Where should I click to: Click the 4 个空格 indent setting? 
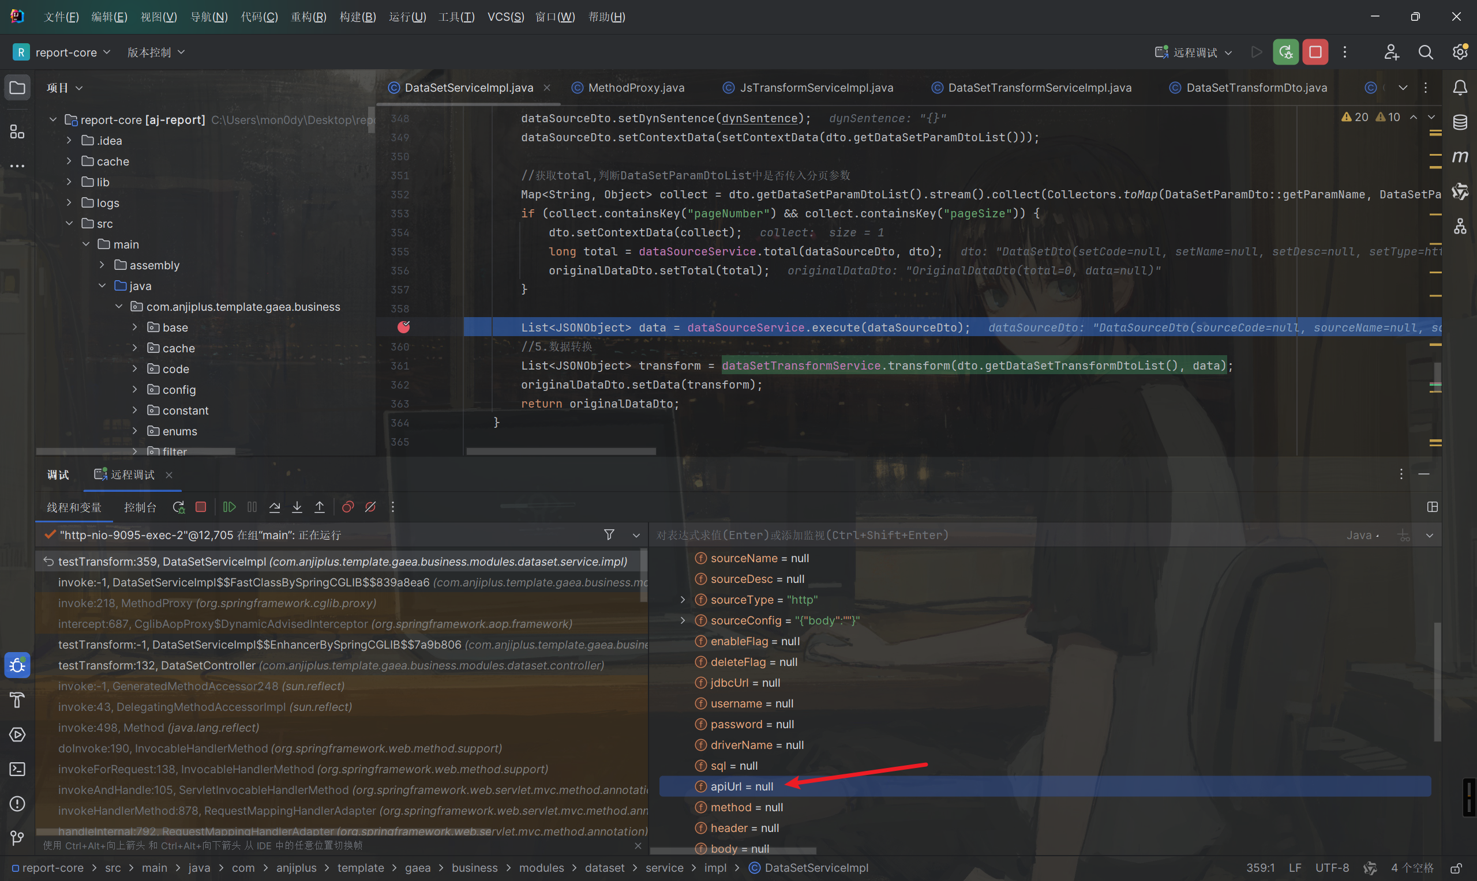(1412, 868)
